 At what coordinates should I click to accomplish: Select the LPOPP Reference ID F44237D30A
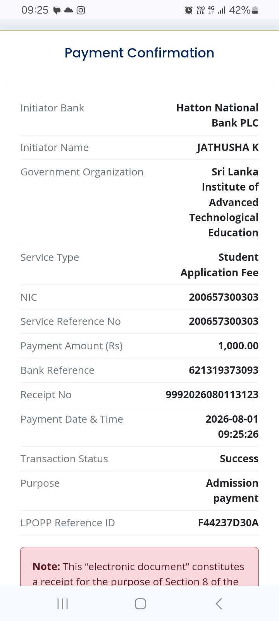tap(228, 523)
